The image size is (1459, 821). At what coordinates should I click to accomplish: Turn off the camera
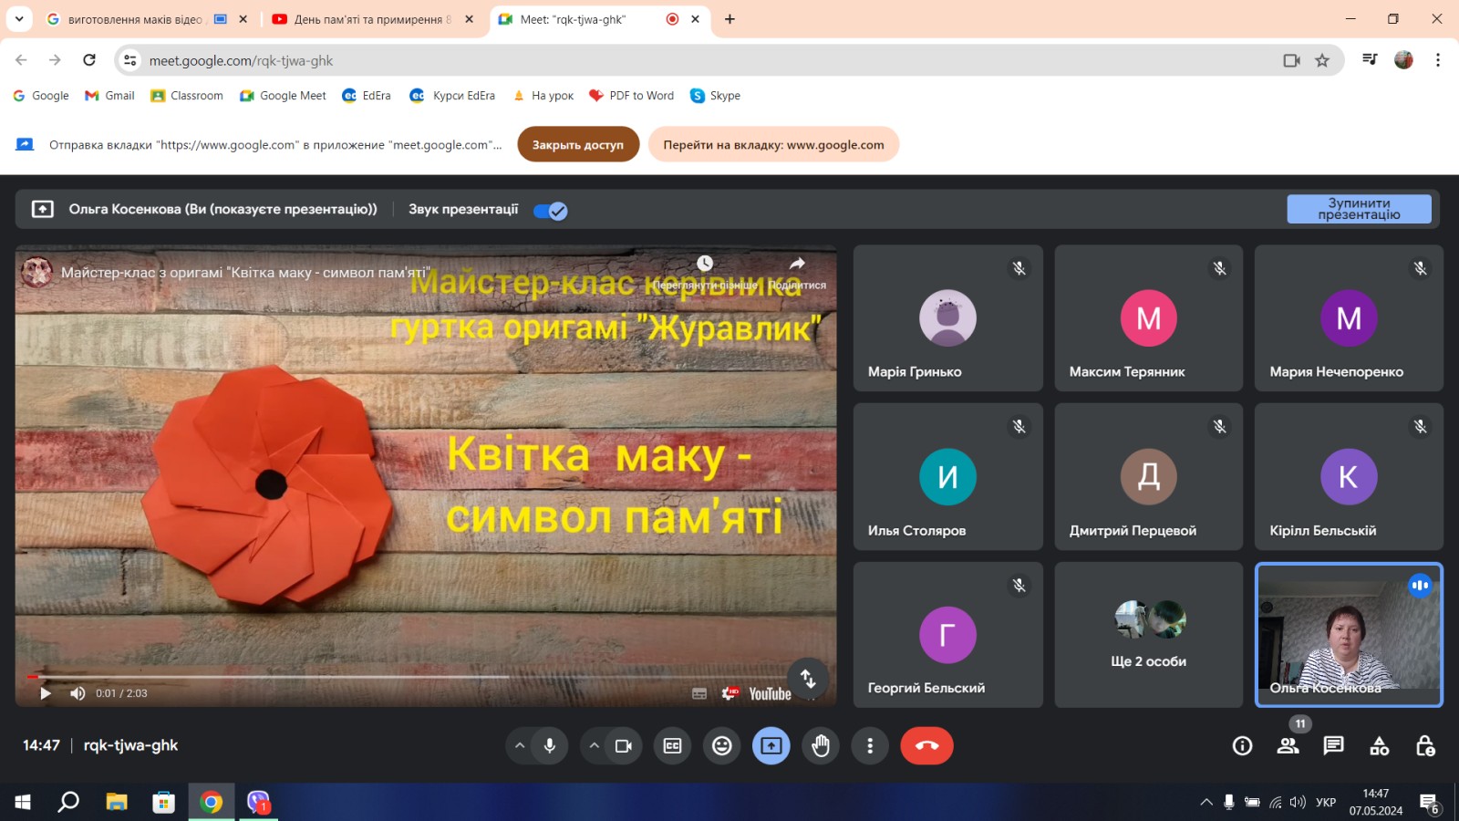click(x=624, y=746)
